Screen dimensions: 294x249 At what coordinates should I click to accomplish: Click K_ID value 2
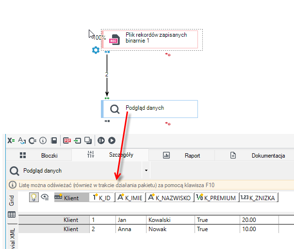point(102,229)
